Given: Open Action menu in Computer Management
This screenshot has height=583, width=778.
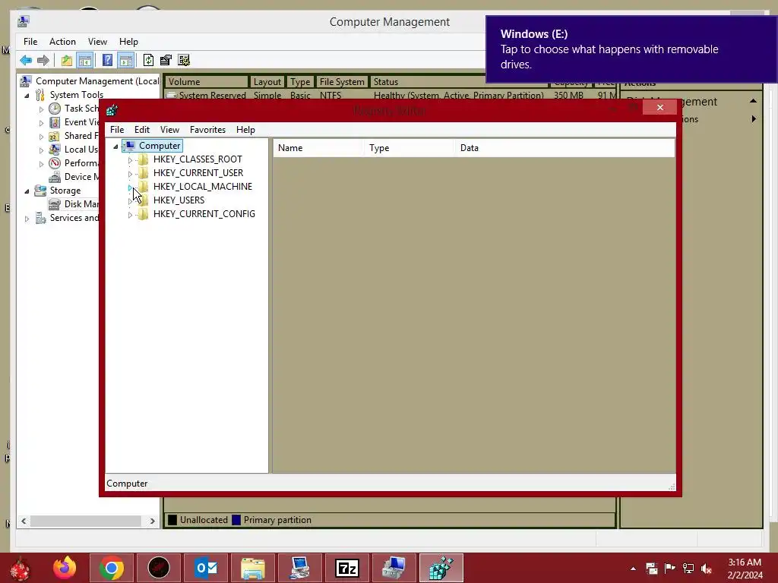Looking at the screenshot, I should [62, 42].
